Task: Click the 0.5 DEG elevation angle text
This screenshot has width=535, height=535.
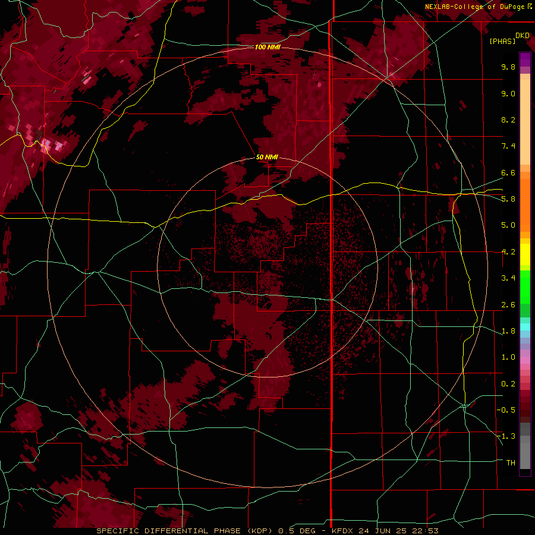Action: click(296, 531)
